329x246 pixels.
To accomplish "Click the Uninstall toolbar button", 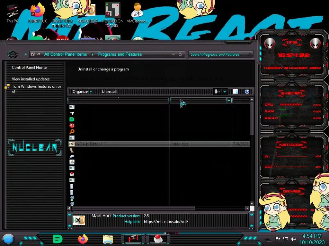I will tap(109, 92).
